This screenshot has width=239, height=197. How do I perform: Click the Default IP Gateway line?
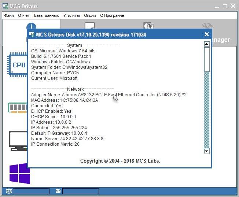tap(59, 133)
